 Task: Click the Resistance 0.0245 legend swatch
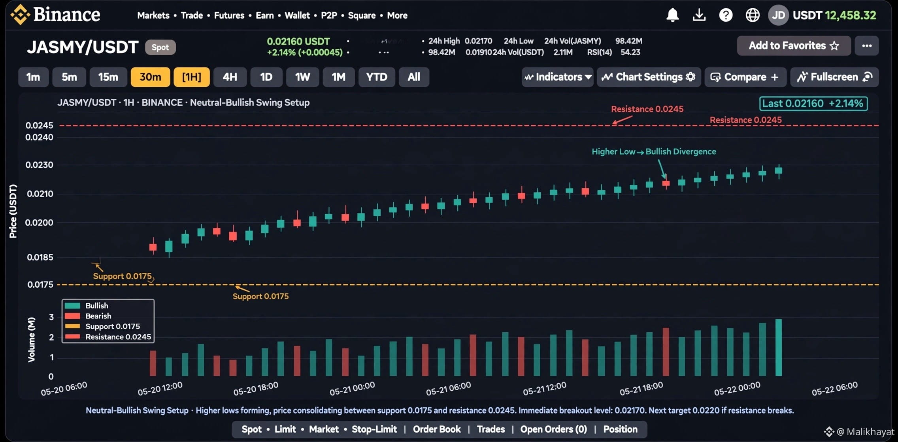(x=72, y=337)
